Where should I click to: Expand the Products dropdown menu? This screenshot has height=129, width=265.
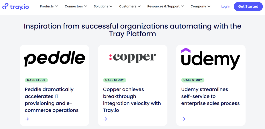49,6
